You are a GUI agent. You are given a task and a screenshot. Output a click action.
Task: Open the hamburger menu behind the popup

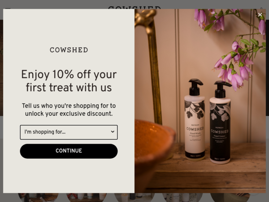(8, 8)
